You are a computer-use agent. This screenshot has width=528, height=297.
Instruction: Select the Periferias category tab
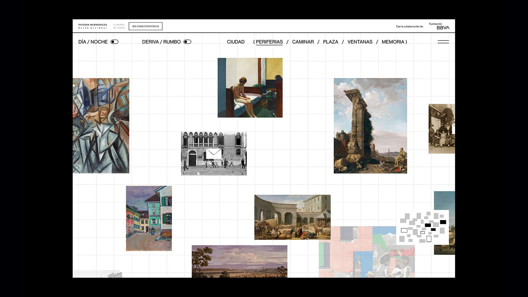click(x=269, y=42)
